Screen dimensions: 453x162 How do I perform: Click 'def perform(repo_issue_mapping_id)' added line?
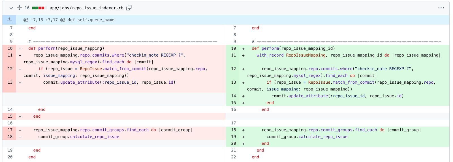(x=293, y=48)
